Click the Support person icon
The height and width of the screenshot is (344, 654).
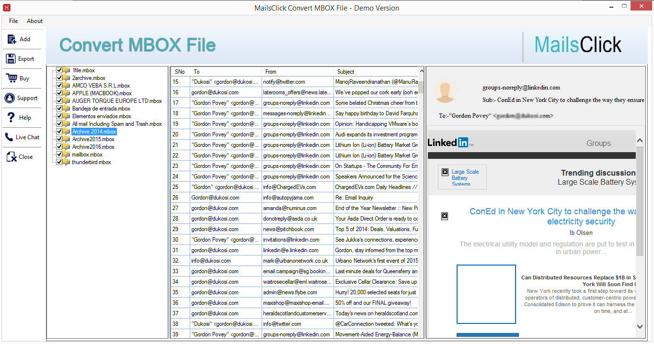(x=10, y=98)
